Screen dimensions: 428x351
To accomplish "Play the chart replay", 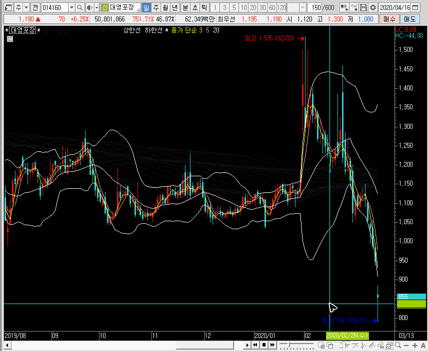I will pos(247,345).
